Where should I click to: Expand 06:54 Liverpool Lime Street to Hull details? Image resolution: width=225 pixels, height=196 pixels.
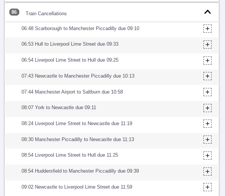(x=208, y=61)
